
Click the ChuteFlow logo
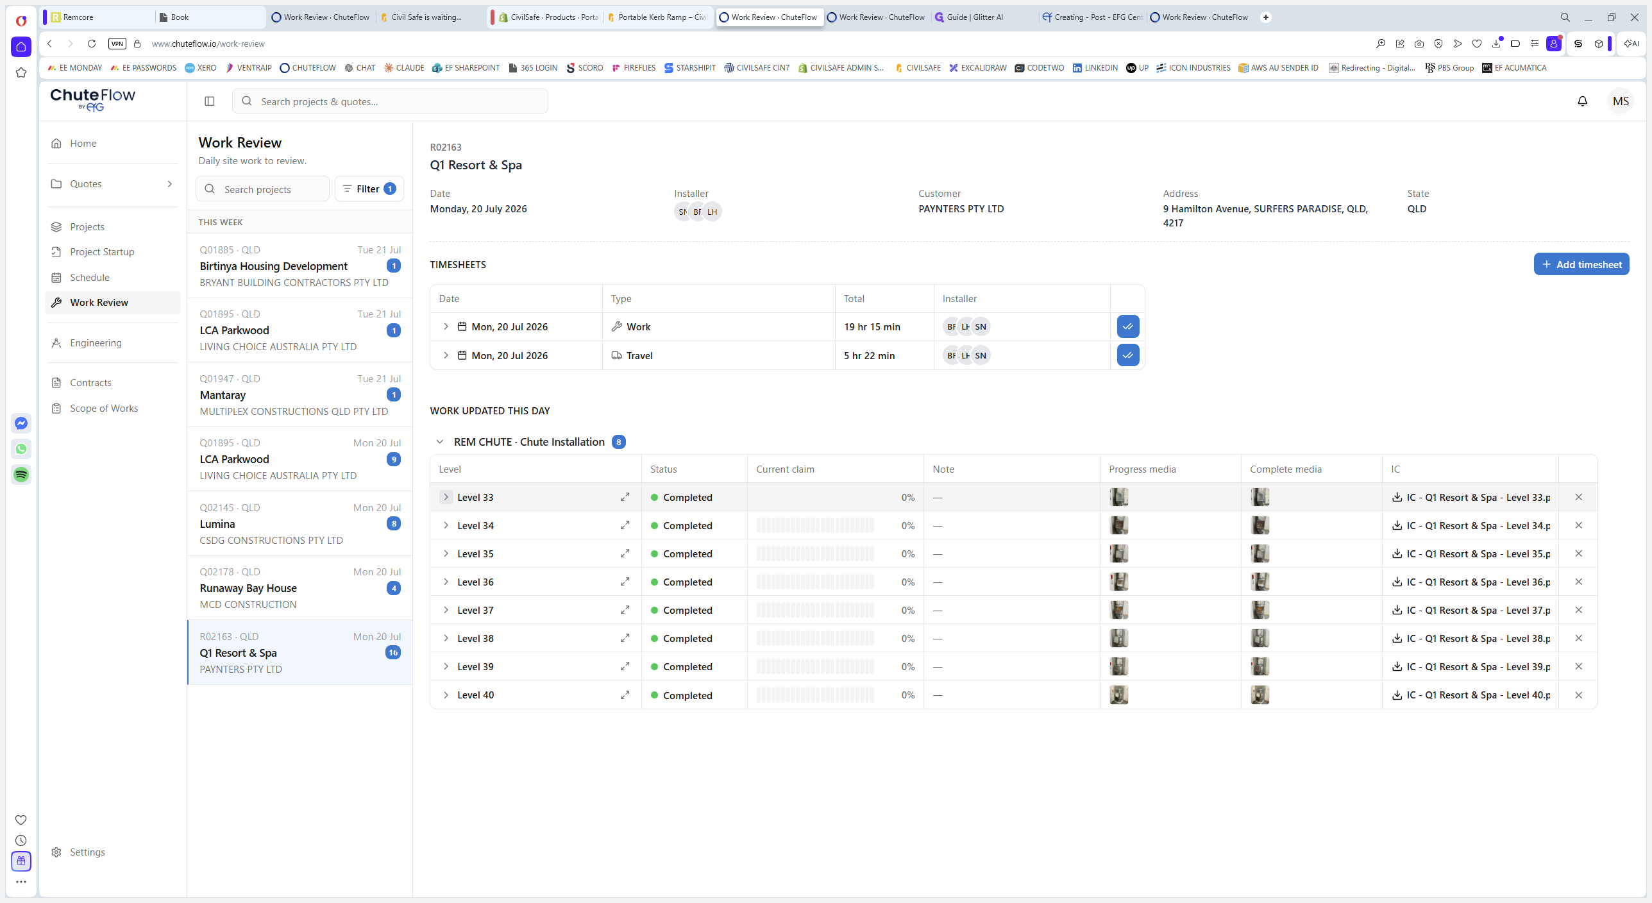(93, 99)
